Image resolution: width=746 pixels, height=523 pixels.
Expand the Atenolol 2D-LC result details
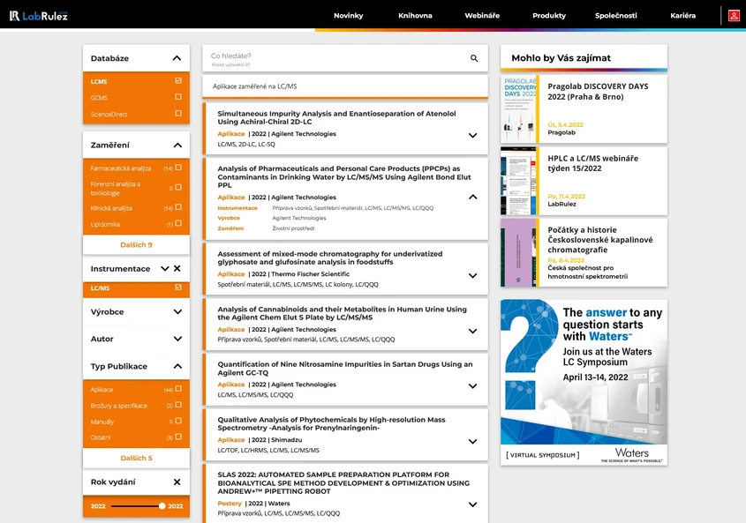(x=472, y=136)
